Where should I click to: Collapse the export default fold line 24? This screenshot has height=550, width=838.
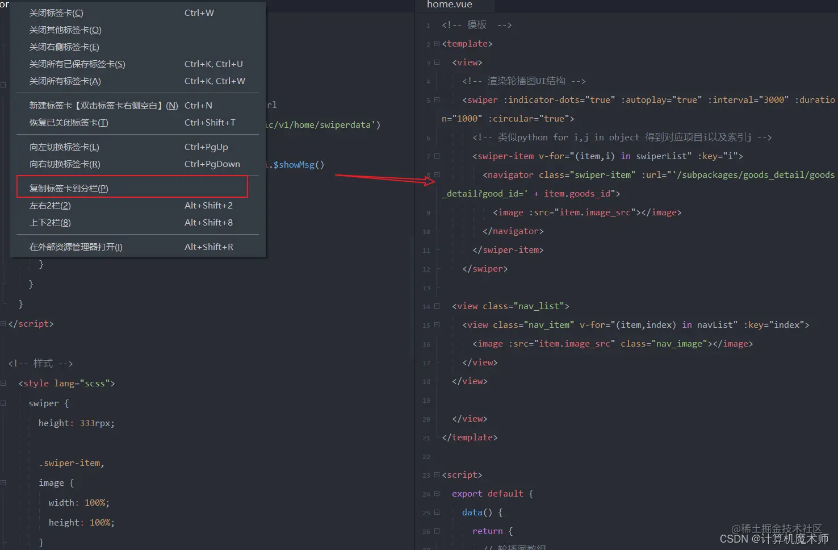coord(437,493)
